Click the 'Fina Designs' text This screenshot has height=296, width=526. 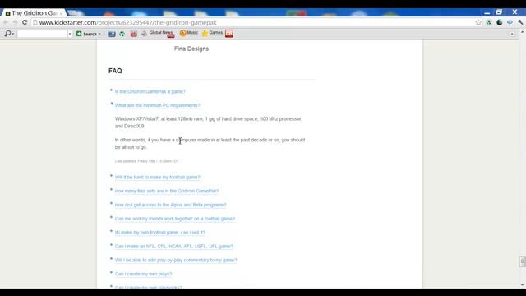(191, 49)
